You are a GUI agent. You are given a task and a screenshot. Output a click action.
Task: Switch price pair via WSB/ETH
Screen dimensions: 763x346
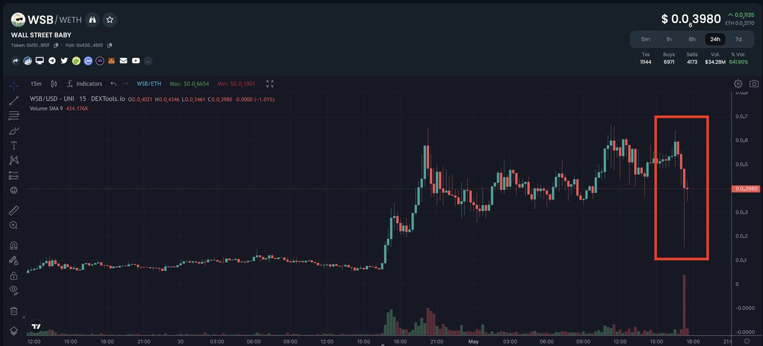tap(149, 84)
